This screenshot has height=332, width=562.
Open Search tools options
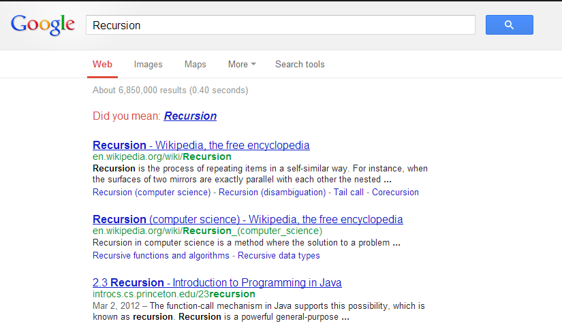point(300,64)
